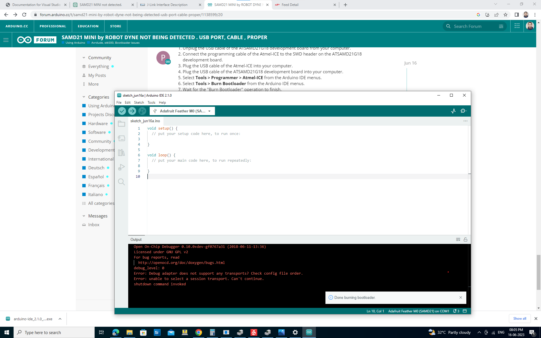Image resolution: width=541 pixels, height=338 pixels.
Task: Toggle bottom panel from status bar
Action: click(465, 311)
